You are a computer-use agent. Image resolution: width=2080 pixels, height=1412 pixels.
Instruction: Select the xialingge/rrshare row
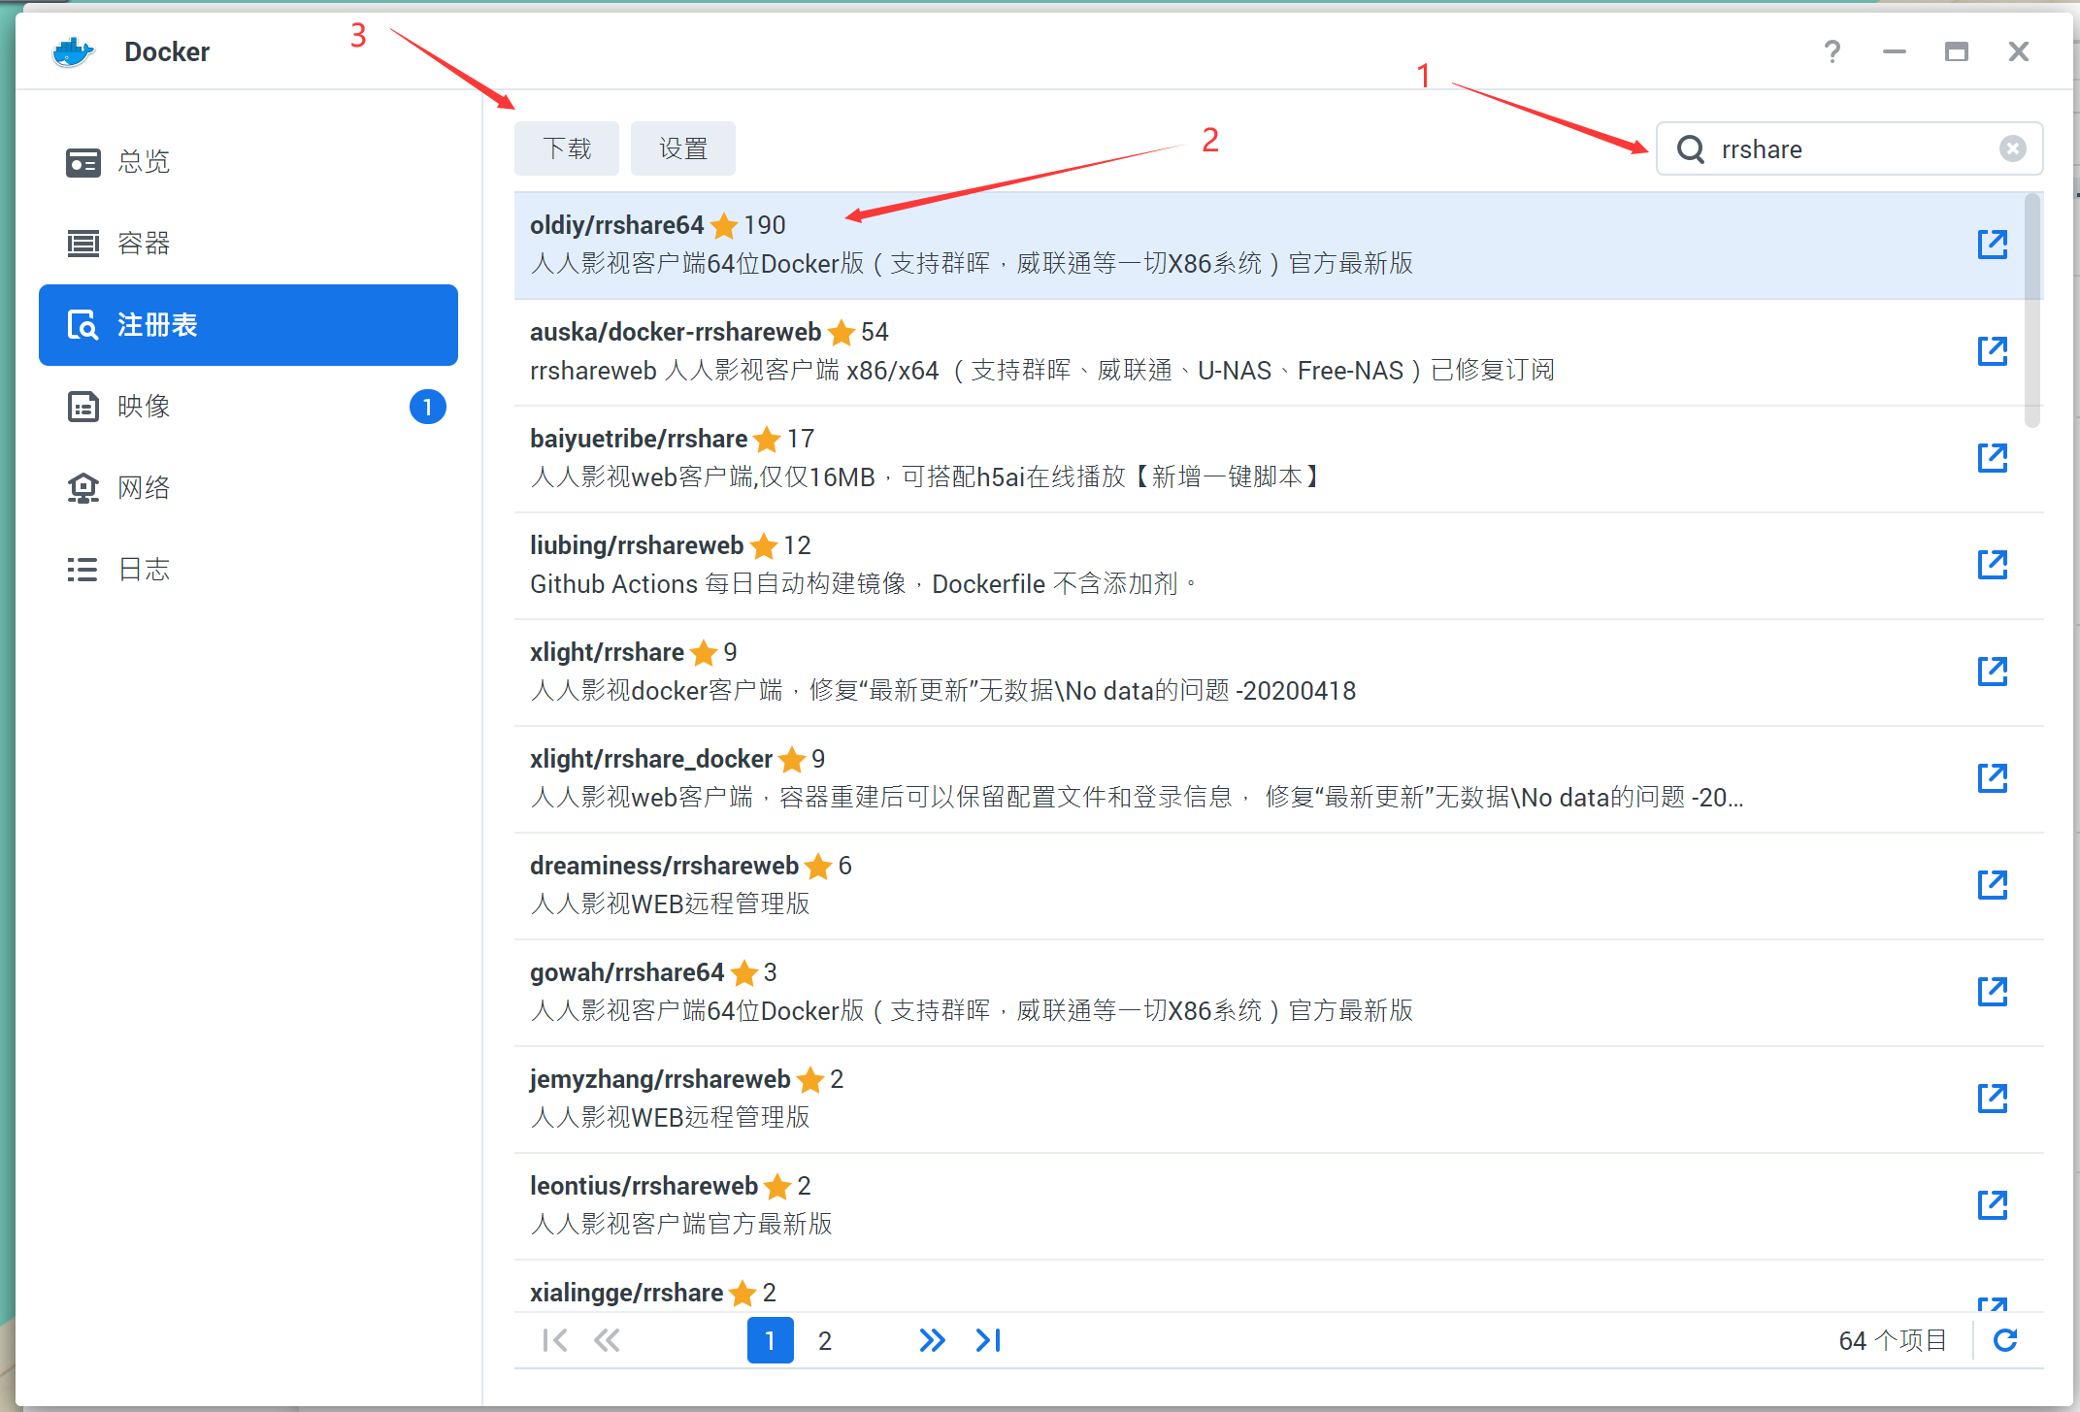point(1279,1287)
